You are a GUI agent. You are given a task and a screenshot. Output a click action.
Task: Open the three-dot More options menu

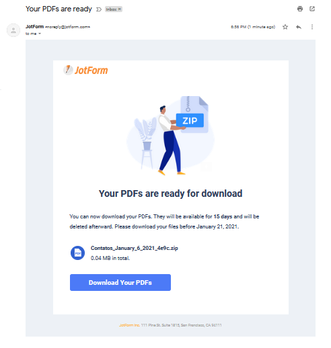coord(312,27)
